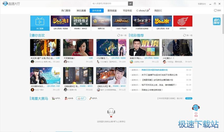Open the C520繁花 stream thumbnail
Screen dimensions: 224x132
[x=111, y=47]
